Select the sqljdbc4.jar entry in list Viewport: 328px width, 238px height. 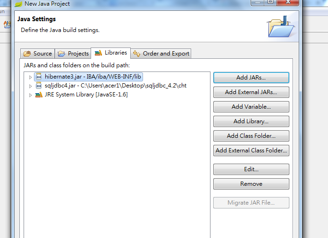coord(94,86)
